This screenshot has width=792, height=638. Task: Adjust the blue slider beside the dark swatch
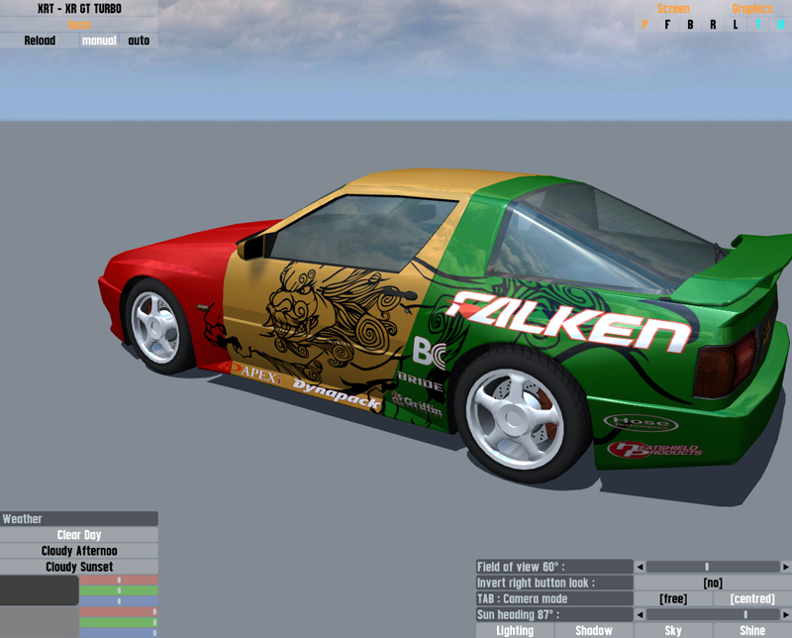pos(119,601)
